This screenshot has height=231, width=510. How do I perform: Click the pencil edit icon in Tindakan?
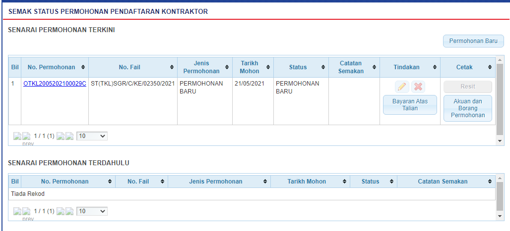point(402,87)
